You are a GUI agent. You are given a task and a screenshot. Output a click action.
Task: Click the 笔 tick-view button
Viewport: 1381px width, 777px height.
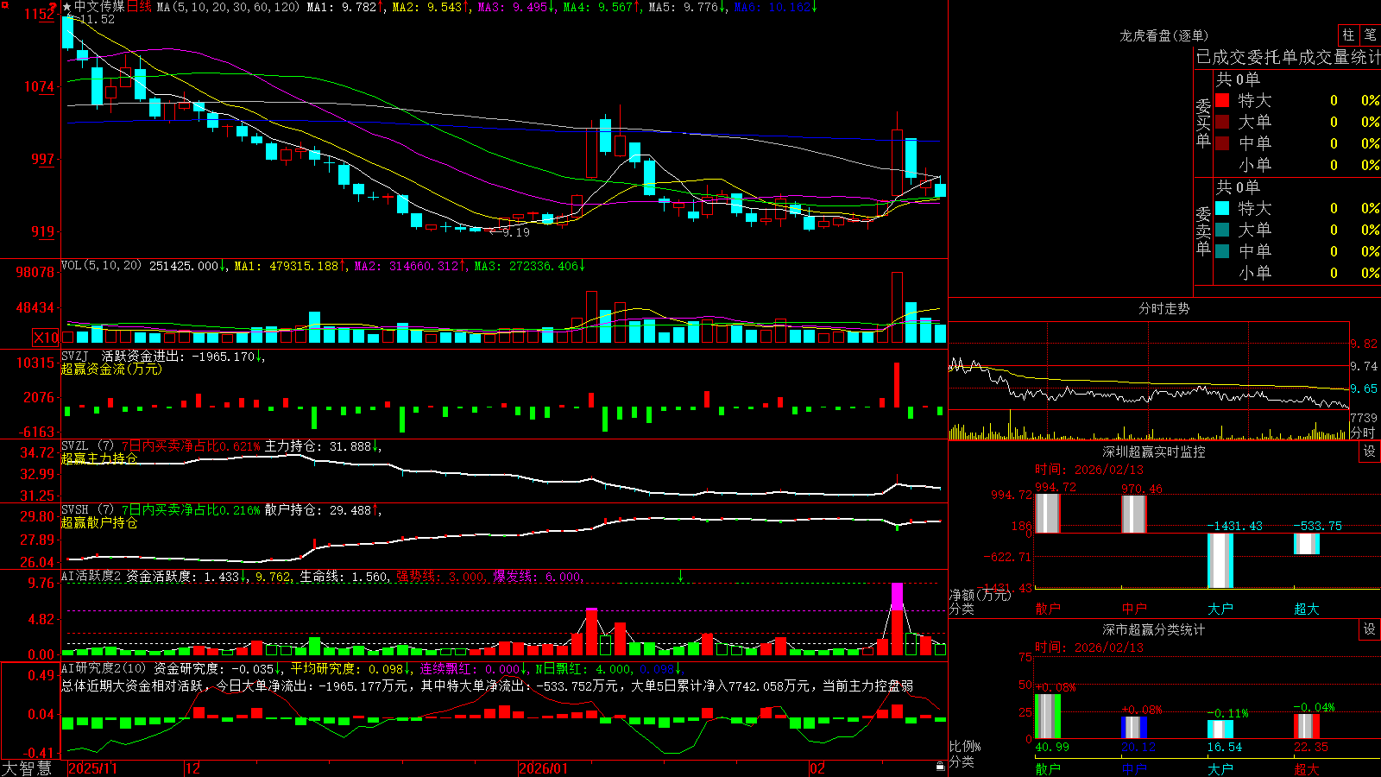tap(1371, 35)
